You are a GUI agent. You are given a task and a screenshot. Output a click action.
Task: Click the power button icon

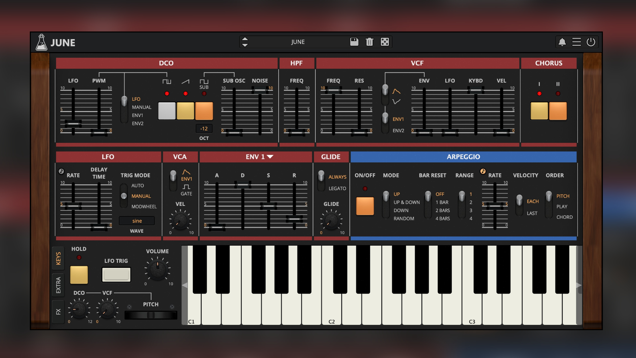591,42
